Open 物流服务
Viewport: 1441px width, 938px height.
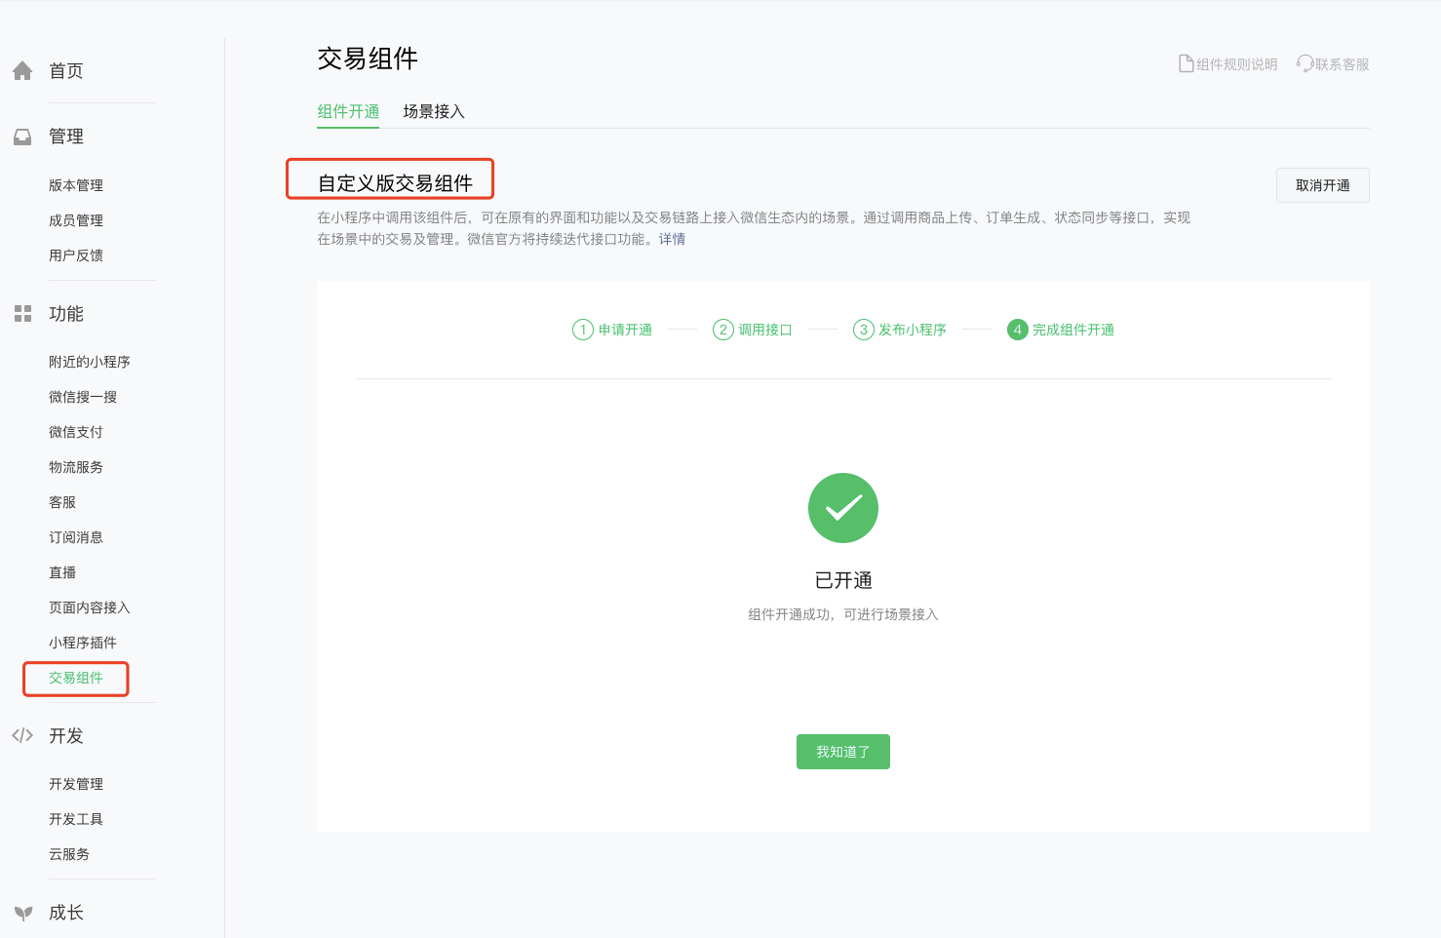click(x=76, y=467)
